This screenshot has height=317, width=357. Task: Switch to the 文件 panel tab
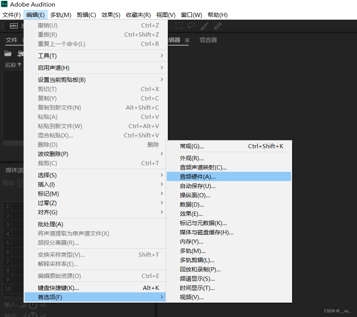pyautogui.click(x=12, y=40)
